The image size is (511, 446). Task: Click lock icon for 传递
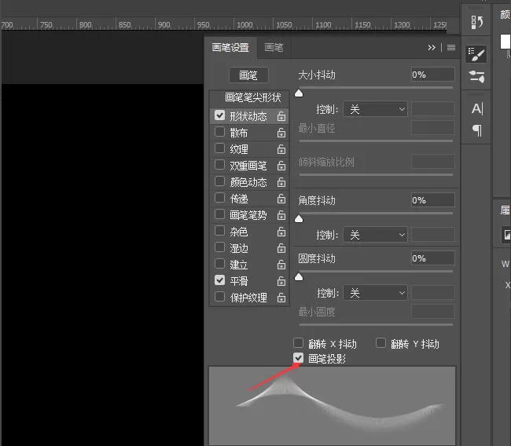[x=281, y=199]
